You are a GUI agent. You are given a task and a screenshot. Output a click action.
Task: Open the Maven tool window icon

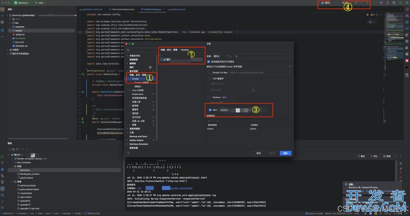(407, 29)
